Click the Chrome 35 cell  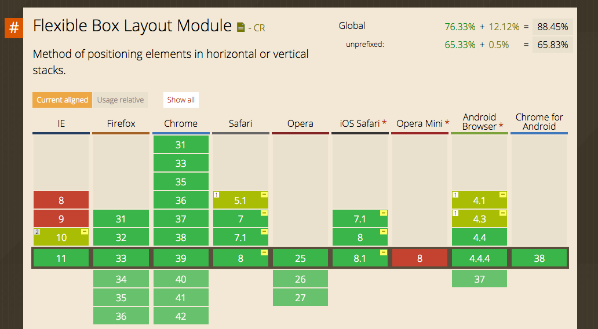[181, 182]
